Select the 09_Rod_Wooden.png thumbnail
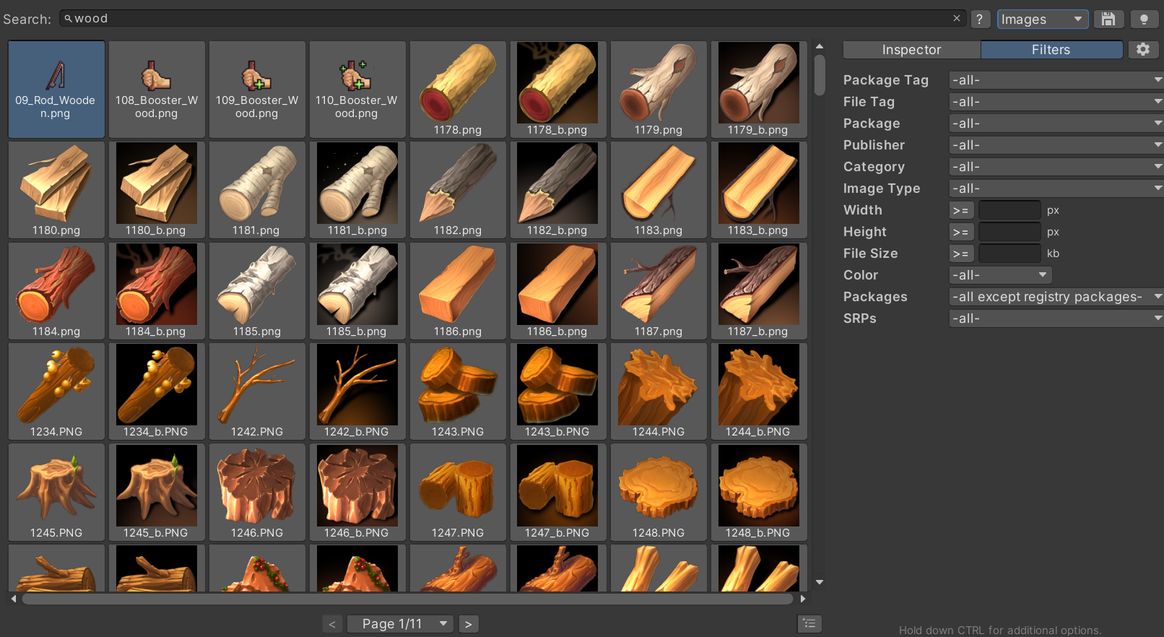This screenshot has height=637, width=1164. pyautogui.click(x=56, y=89)
